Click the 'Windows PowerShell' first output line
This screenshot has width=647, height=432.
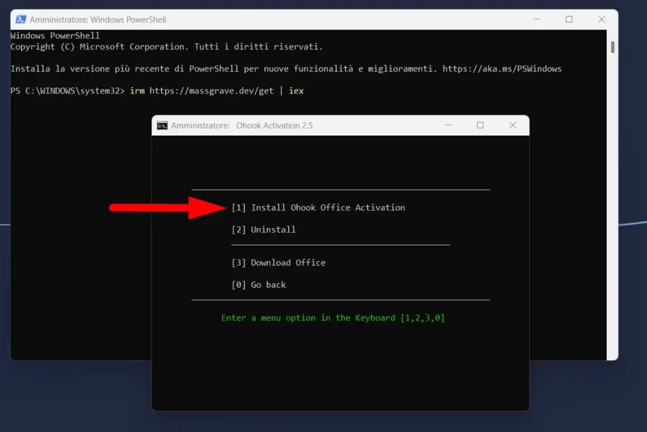click(55, 35)
